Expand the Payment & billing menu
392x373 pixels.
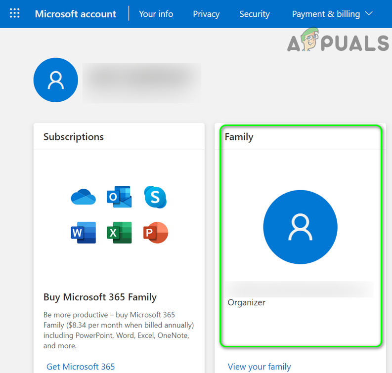click(x=332, y=14)
